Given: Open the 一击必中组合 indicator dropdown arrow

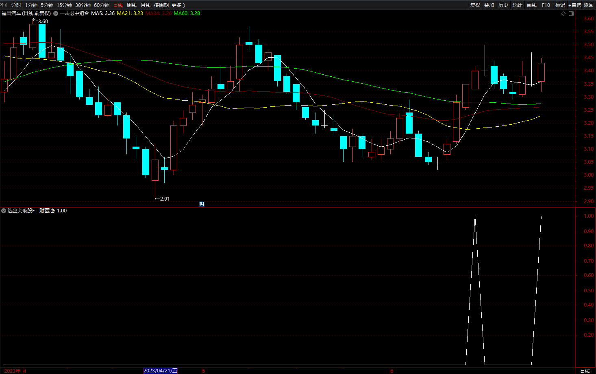Looking at the screenshot, I should pos(56,13).
